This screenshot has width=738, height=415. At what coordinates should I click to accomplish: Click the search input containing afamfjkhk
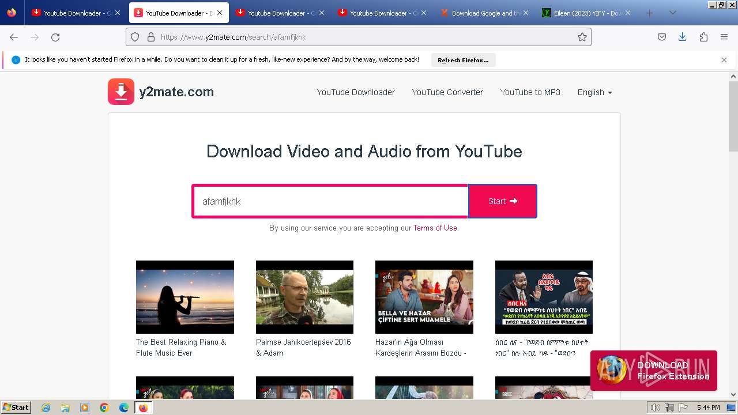[x=330, y=201]
